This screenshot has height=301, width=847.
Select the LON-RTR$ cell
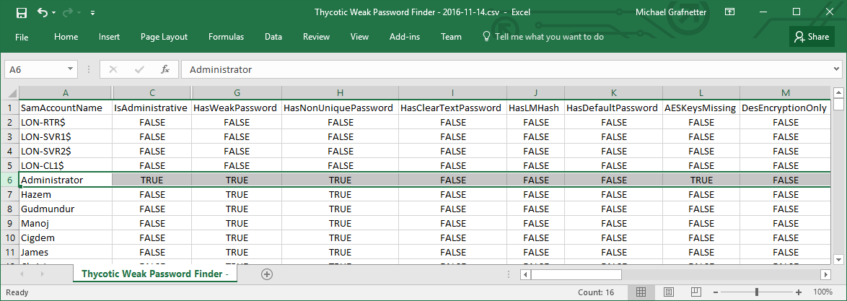pos(66,123)
